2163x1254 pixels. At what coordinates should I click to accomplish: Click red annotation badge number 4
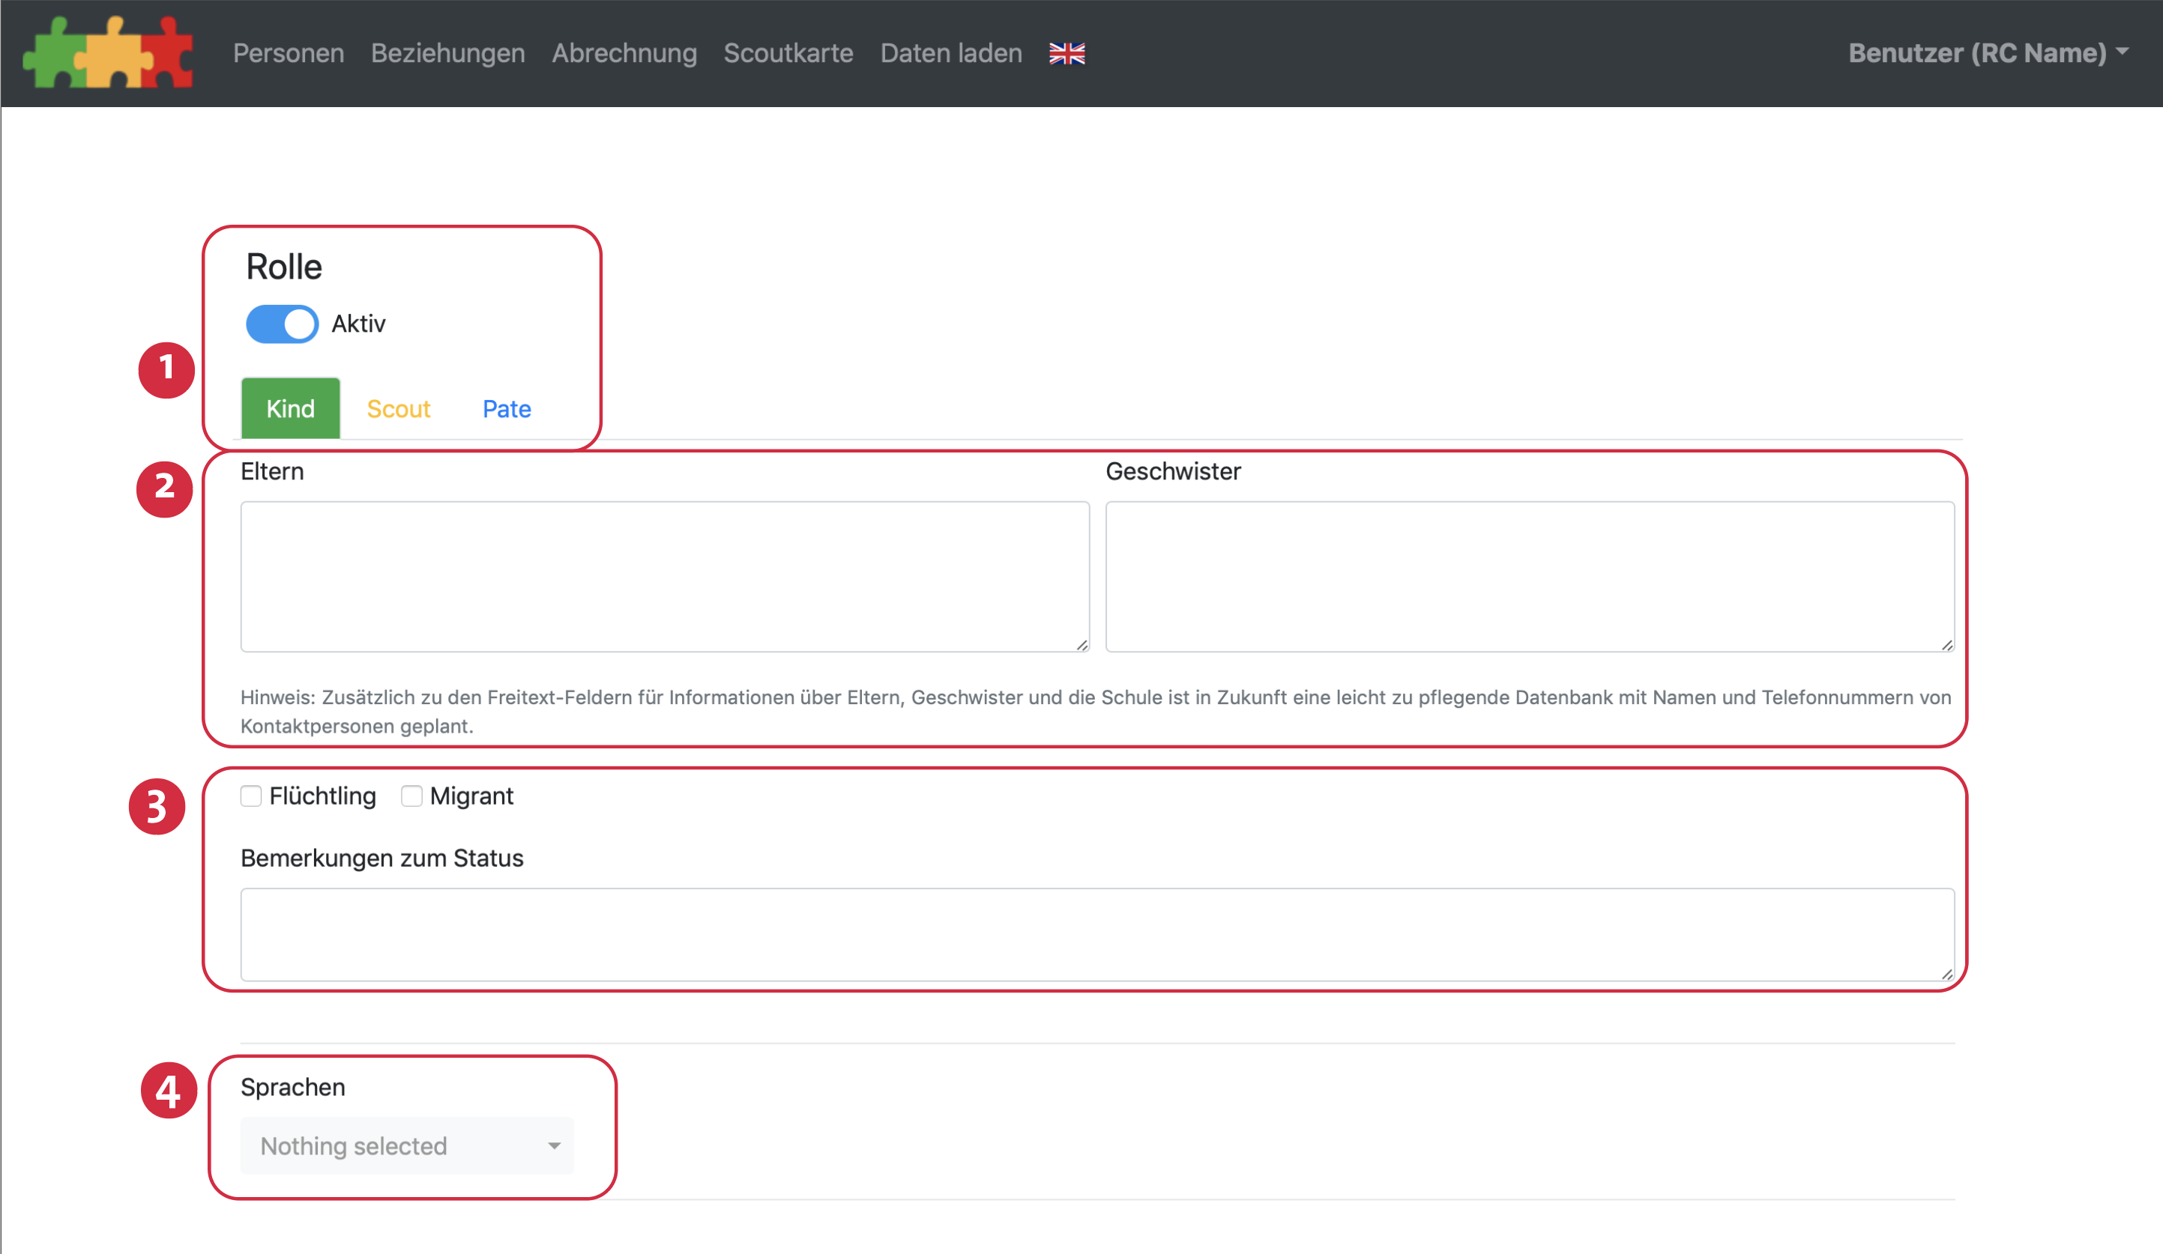point(168,1090)
